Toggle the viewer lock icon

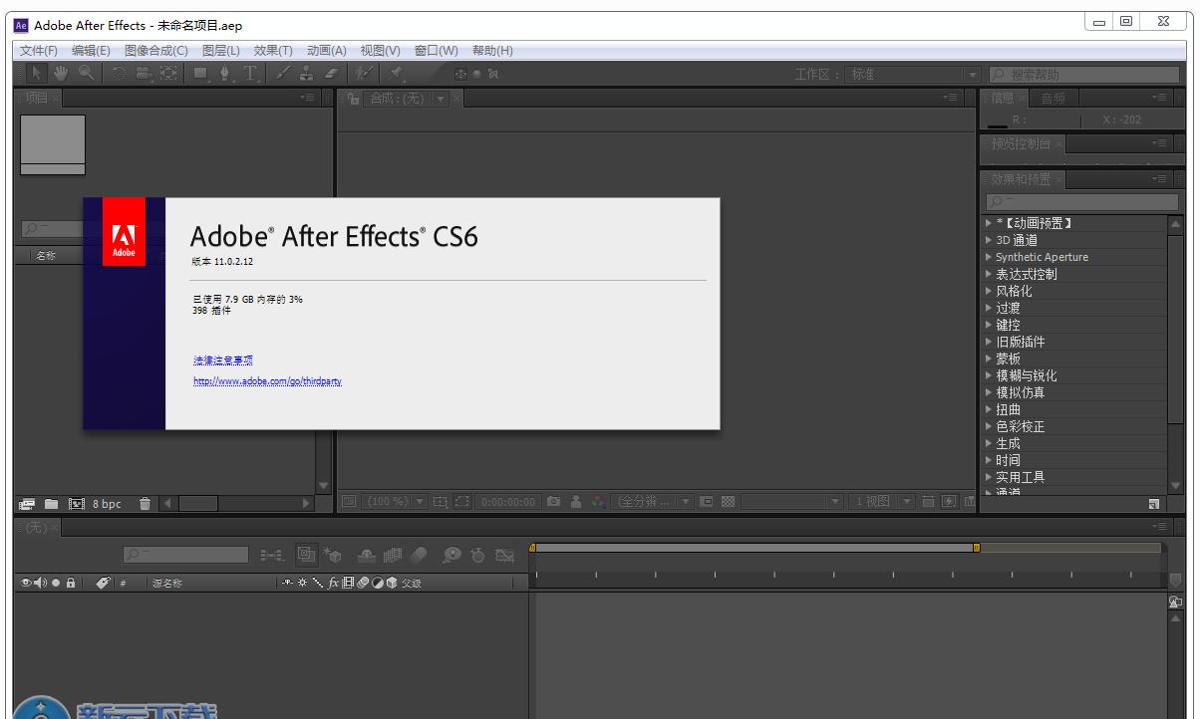353,98
